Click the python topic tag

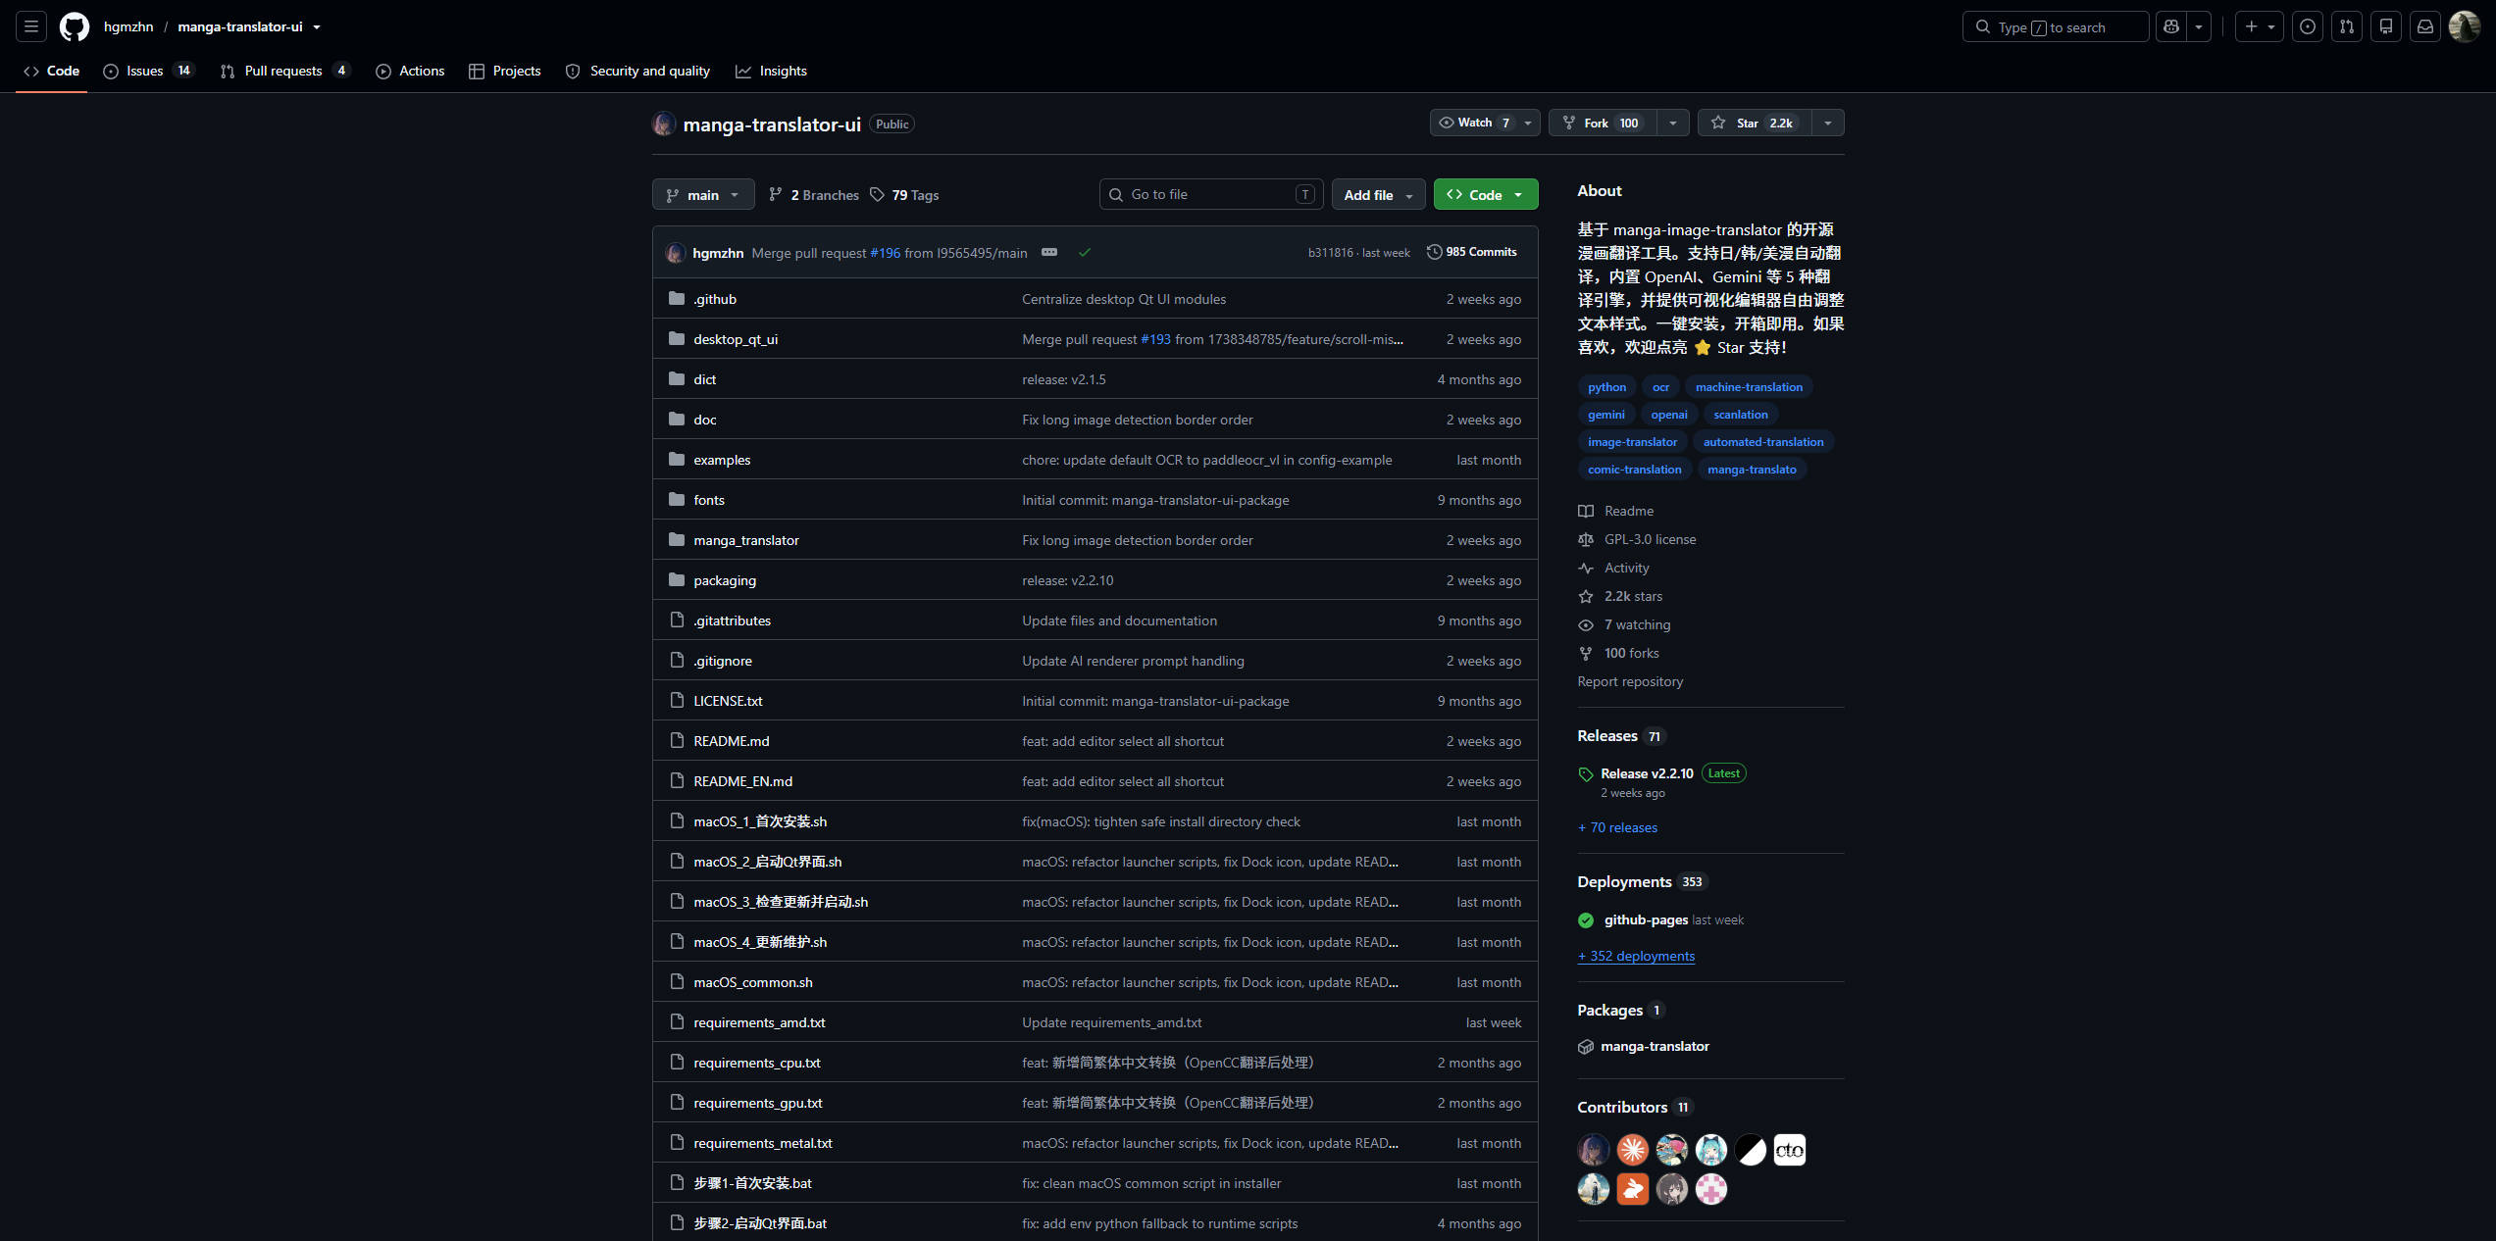coord(1606,387)
